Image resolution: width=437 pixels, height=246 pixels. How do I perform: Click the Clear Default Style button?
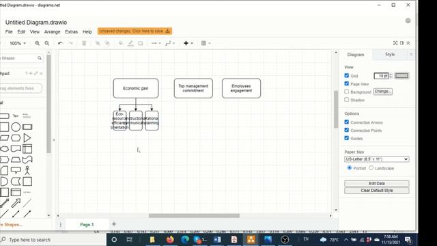[x=376, y=191]
